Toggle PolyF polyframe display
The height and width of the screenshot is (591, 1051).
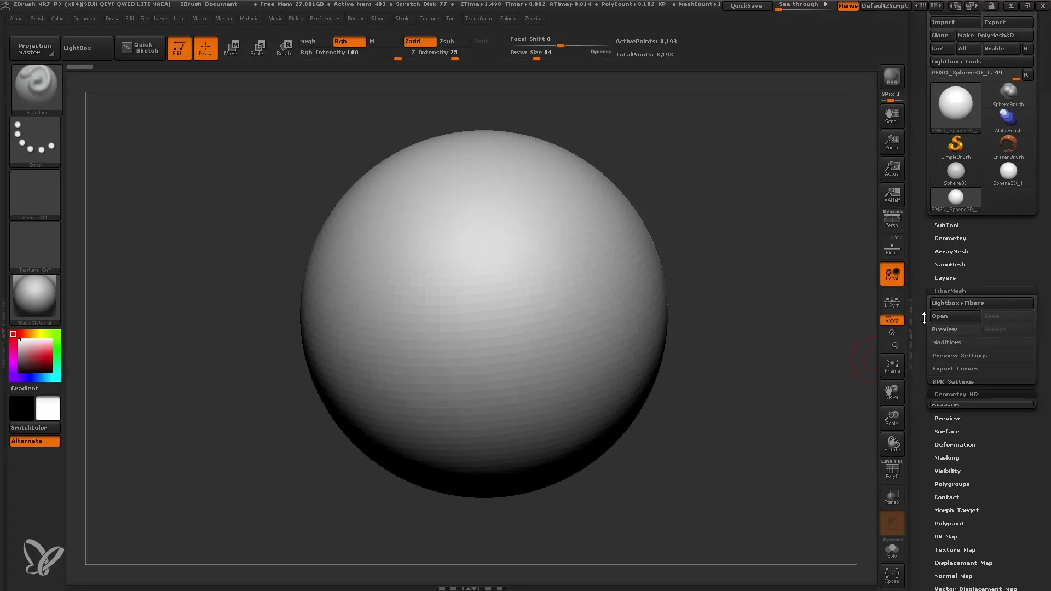[892, 470]
